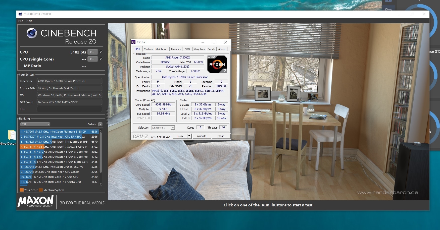Select ranking row 5 scoring 5022
This screenshot has width=440, height=230.
coord(59,152)
